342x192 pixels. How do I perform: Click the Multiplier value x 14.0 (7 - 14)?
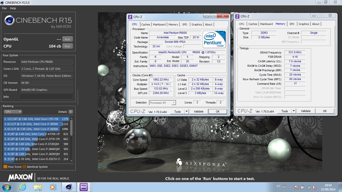(x=161, y=84)
